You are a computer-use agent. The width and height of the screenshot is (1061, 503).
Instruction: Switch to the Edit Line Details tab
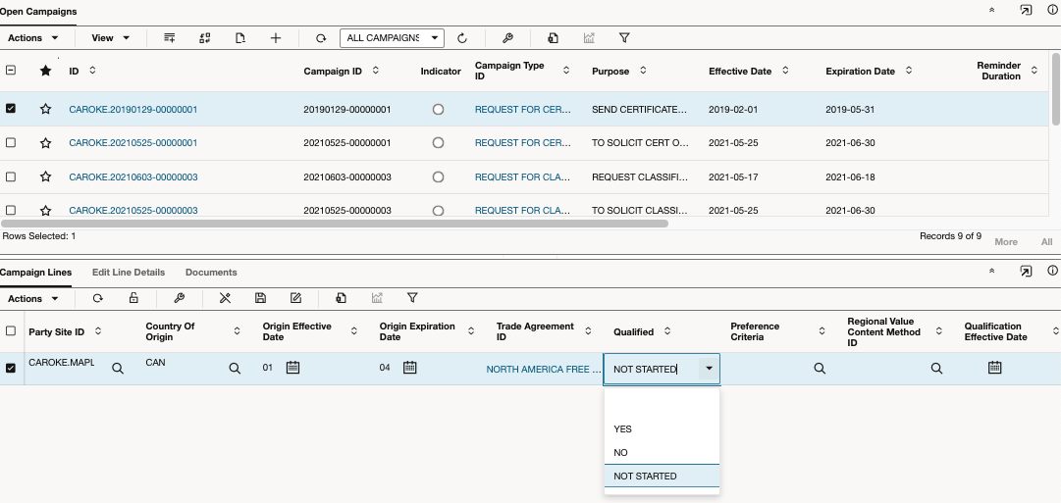pyautogui.click(x=129, y=273)
